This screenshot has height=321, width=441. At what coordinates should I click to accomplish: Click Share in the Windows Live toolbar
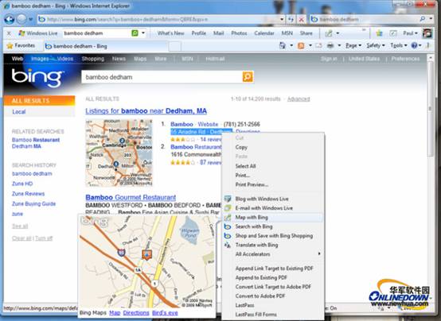(306, 33)
